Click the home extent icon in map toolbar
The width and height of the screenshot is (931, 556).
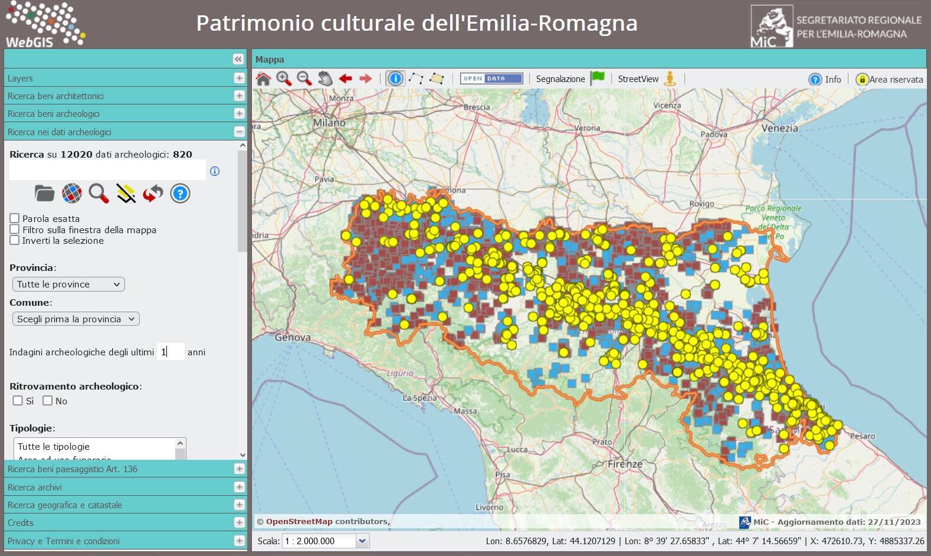pyautogui.click(x=263, y=79)
